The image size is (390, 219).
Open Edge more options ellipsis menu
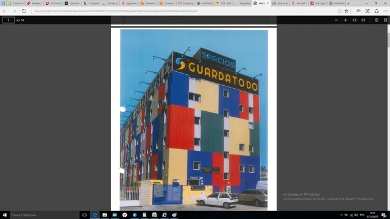[x=385, y=11]
